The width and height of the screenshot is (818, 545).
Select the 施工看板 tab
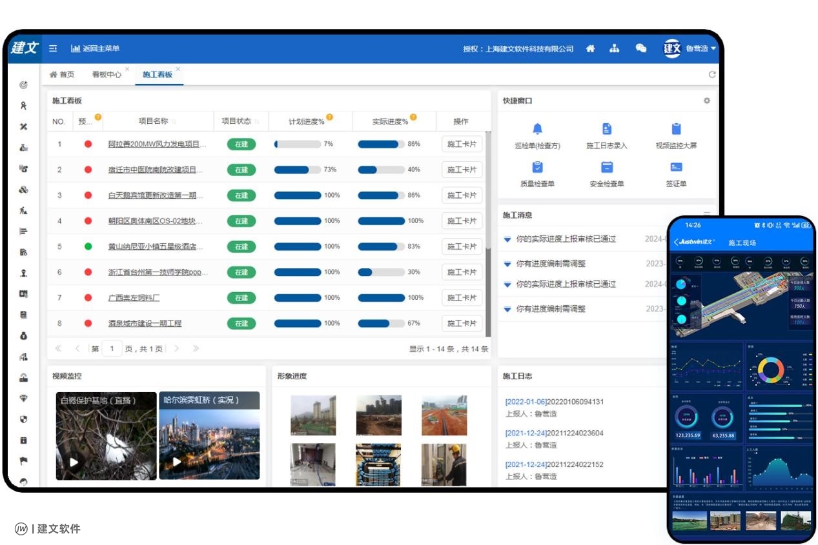click(x=158, y=75)
